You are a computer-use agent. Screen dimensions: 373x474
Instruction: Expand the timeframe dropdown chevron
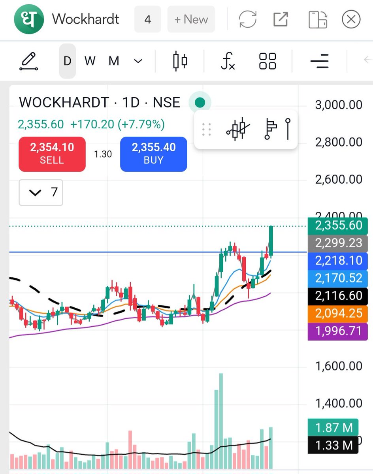(x=138, y=61)
